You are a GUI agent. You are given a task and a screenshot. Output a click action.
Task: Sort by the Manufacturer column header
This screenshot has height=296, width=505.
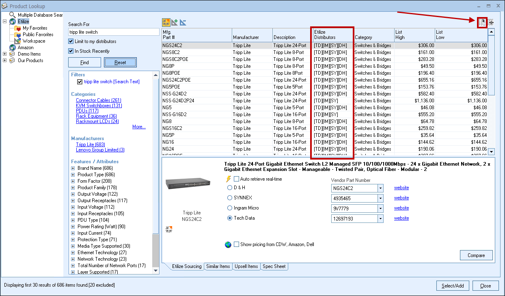click(252, 35)
